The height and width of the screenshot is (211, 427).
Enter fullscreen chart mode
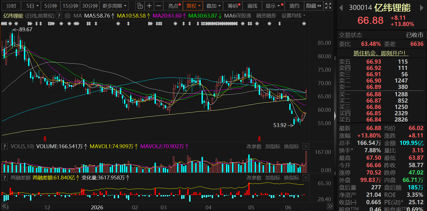[x=328, y=6]
